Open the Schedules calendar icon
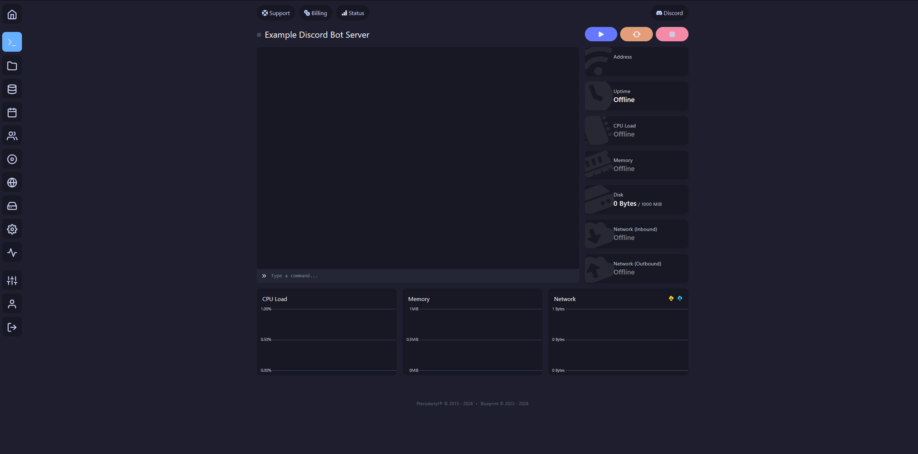This screenshot has width=918, height=454. [x=12, y=112]
